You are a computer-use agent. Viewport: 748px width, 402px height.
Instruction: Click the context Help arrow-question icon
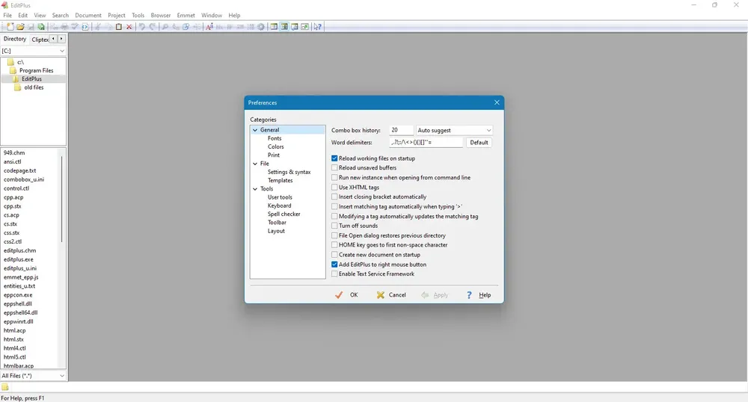click(x=317, y=27)
